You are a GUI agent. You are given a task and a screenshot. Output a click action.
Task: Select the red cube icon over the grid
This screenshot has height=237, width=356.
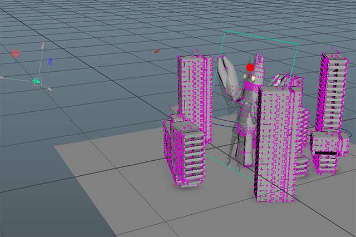point(16,54)
